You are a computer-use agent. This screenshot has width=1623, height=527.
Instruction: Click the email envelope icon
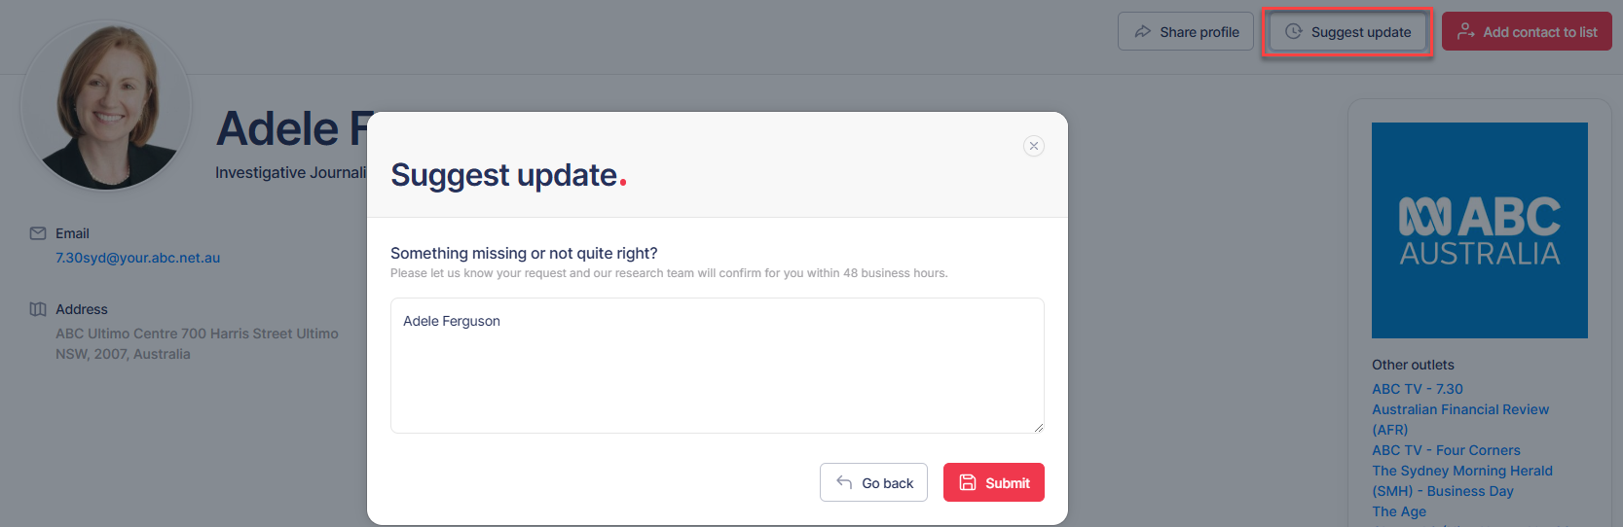coord(38,233)
